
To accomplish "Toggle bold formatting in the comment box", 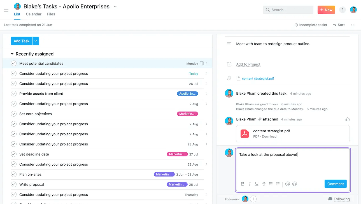I will 243,184.
